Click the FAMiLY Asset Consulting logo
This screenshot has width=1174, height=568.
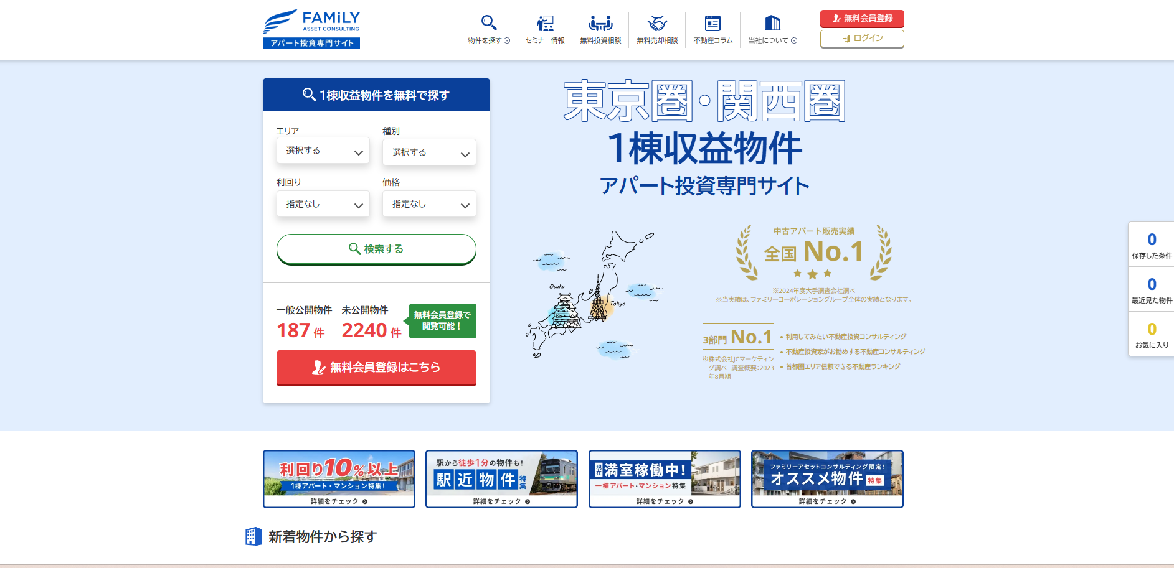[311, 29]
